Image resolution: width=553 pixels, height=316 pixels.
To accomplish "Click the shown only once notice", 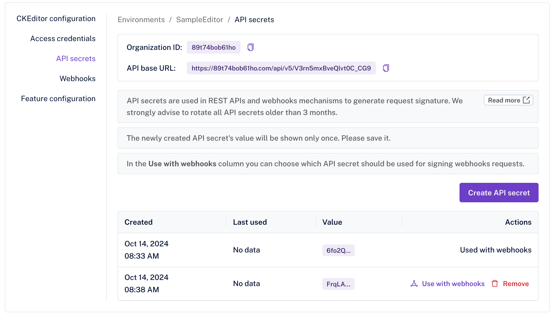I will pos(328,138).
